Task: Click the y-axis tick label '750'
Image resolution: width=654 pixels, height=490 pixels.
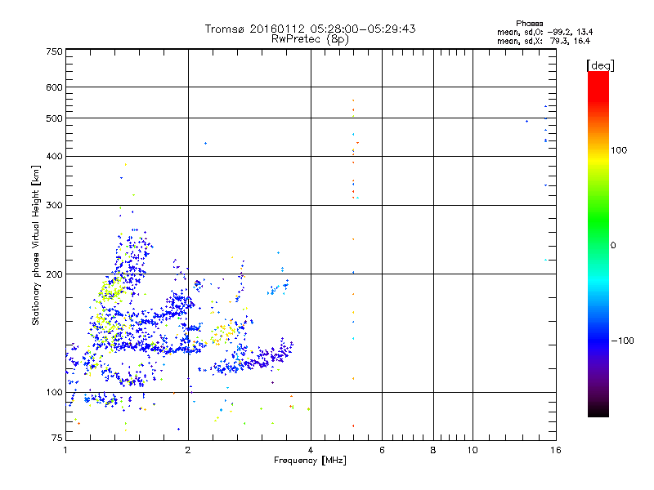Action: [54, 51]
